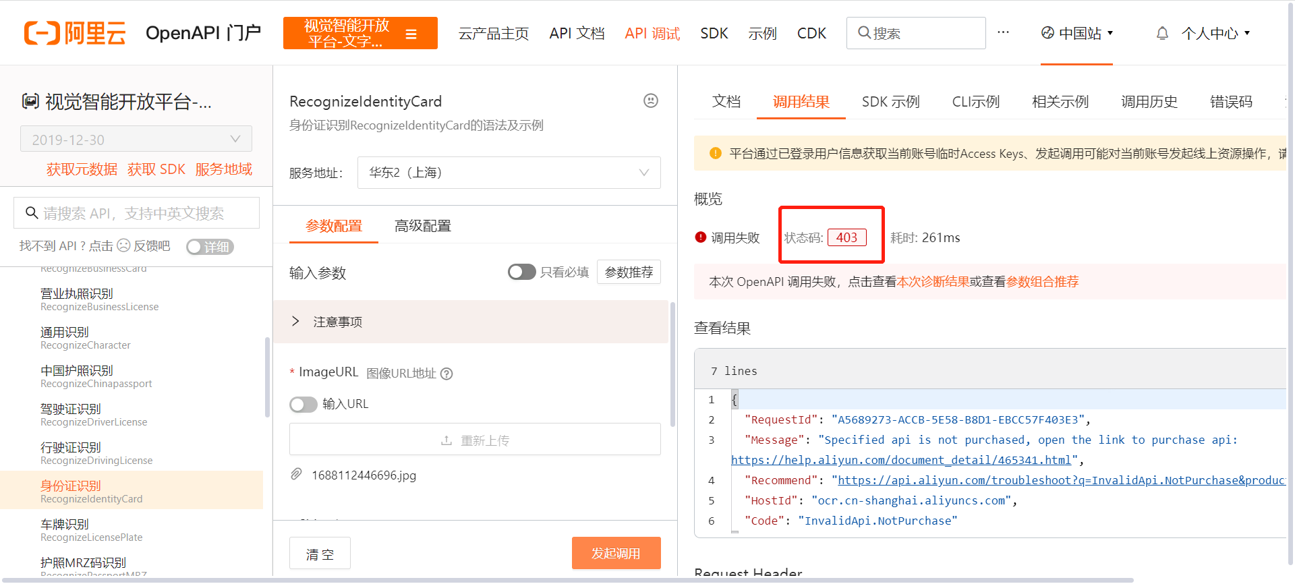Open the 参数组合推荐 link
The image size is (1295, 584).
click(1042, 281)
